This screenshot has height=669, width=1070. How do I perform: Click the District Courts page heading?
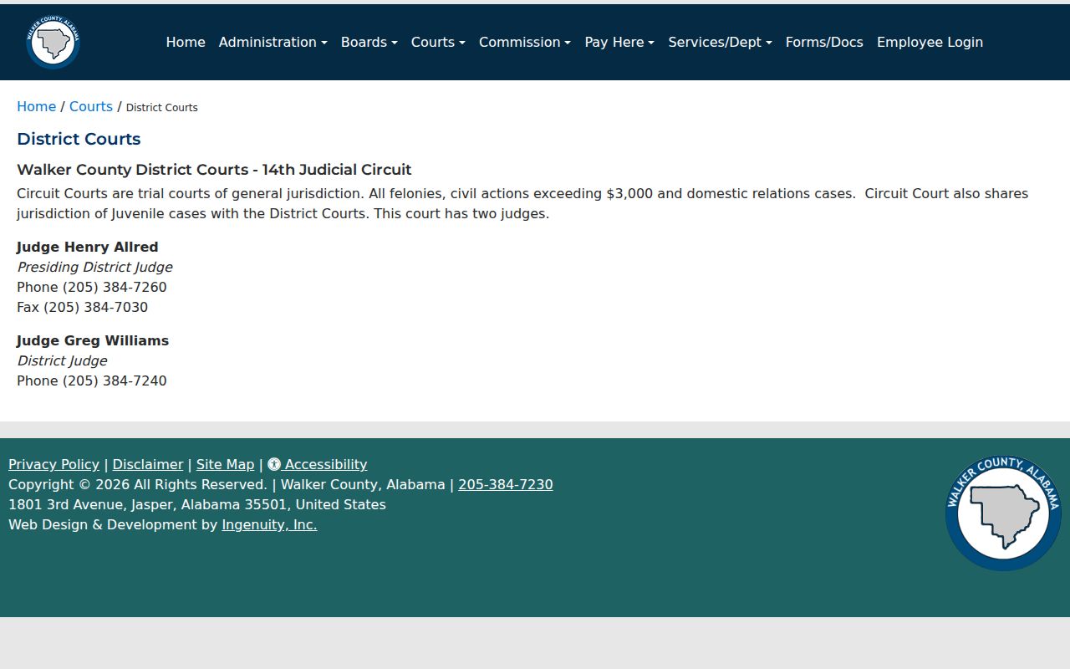(79, 139)
